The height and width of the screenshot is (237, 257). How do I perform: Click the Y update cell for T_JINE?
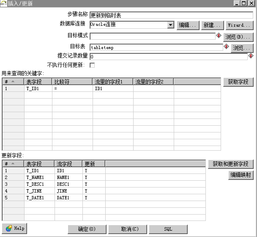coord(94,191)
